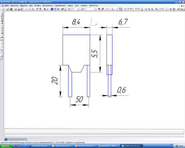Switch to Documents and Settings folder taskbar window

click(62, 146)
